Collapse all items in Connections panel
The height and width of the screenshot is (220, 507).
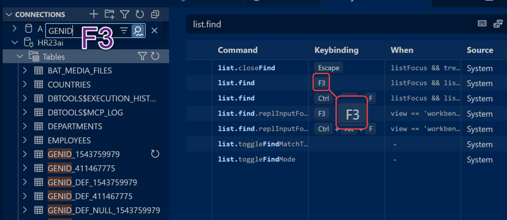(155, 14)
